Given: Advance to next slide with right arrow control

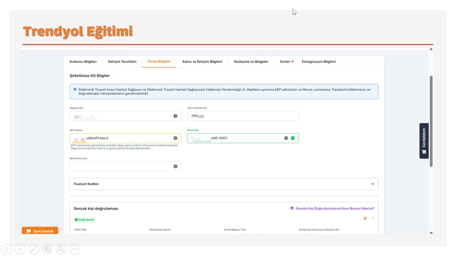Looking at the screenshot, I should click(x=20, y=249).
